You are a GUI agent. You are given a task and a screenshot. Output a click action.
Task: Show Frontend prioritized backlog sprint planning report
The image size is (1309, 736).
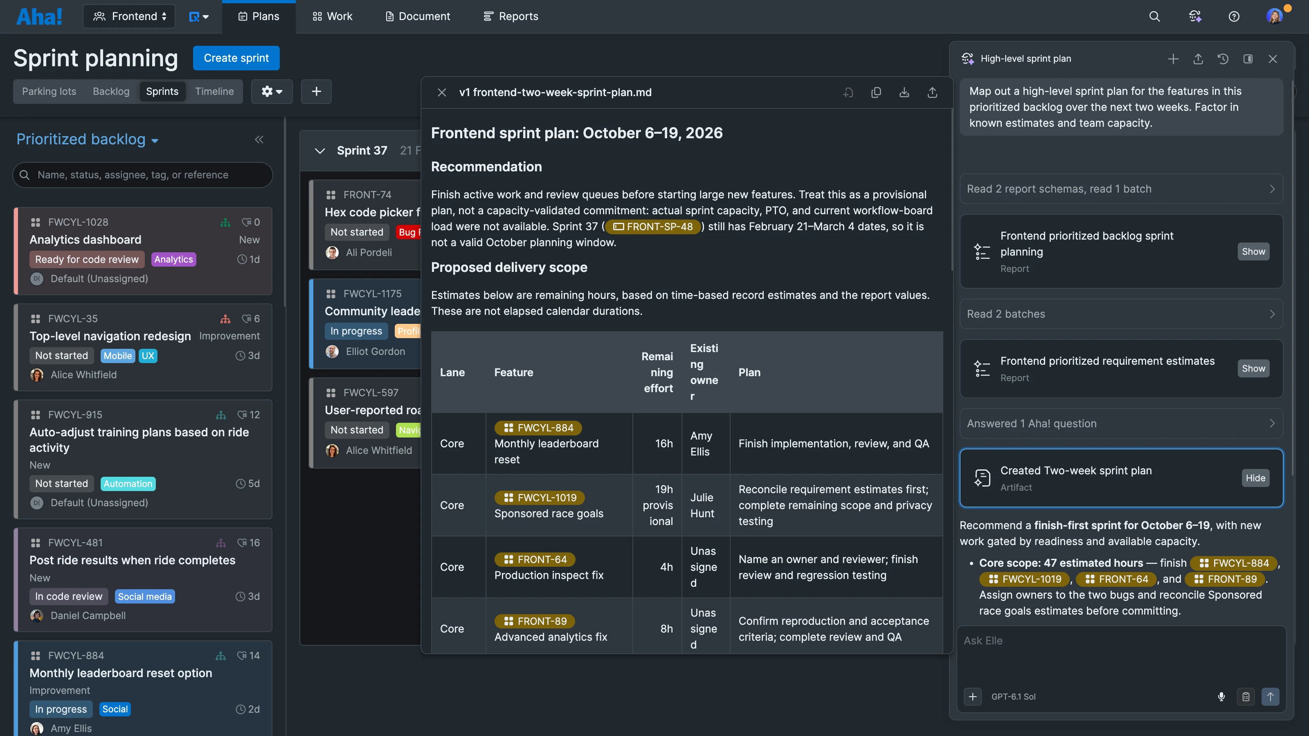[x=1254, y=251]
